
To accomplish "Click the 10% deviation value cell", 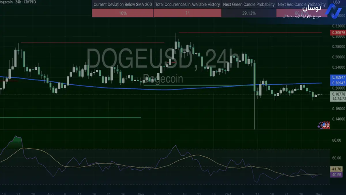I will pos(123,13).
